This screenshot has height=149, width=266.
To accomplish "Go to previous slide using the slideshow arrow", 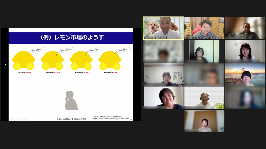I will coord(11,119).
